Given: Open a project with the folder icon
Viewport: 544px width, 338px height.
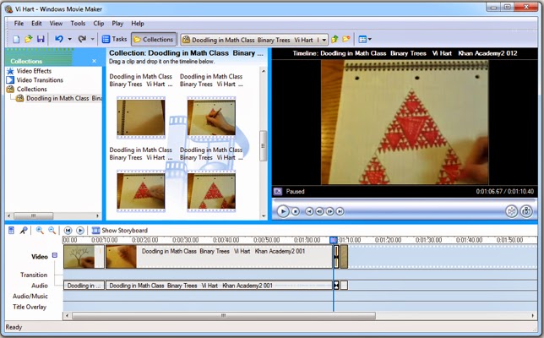Looking at the screenshot, I should tap(28, 39).
